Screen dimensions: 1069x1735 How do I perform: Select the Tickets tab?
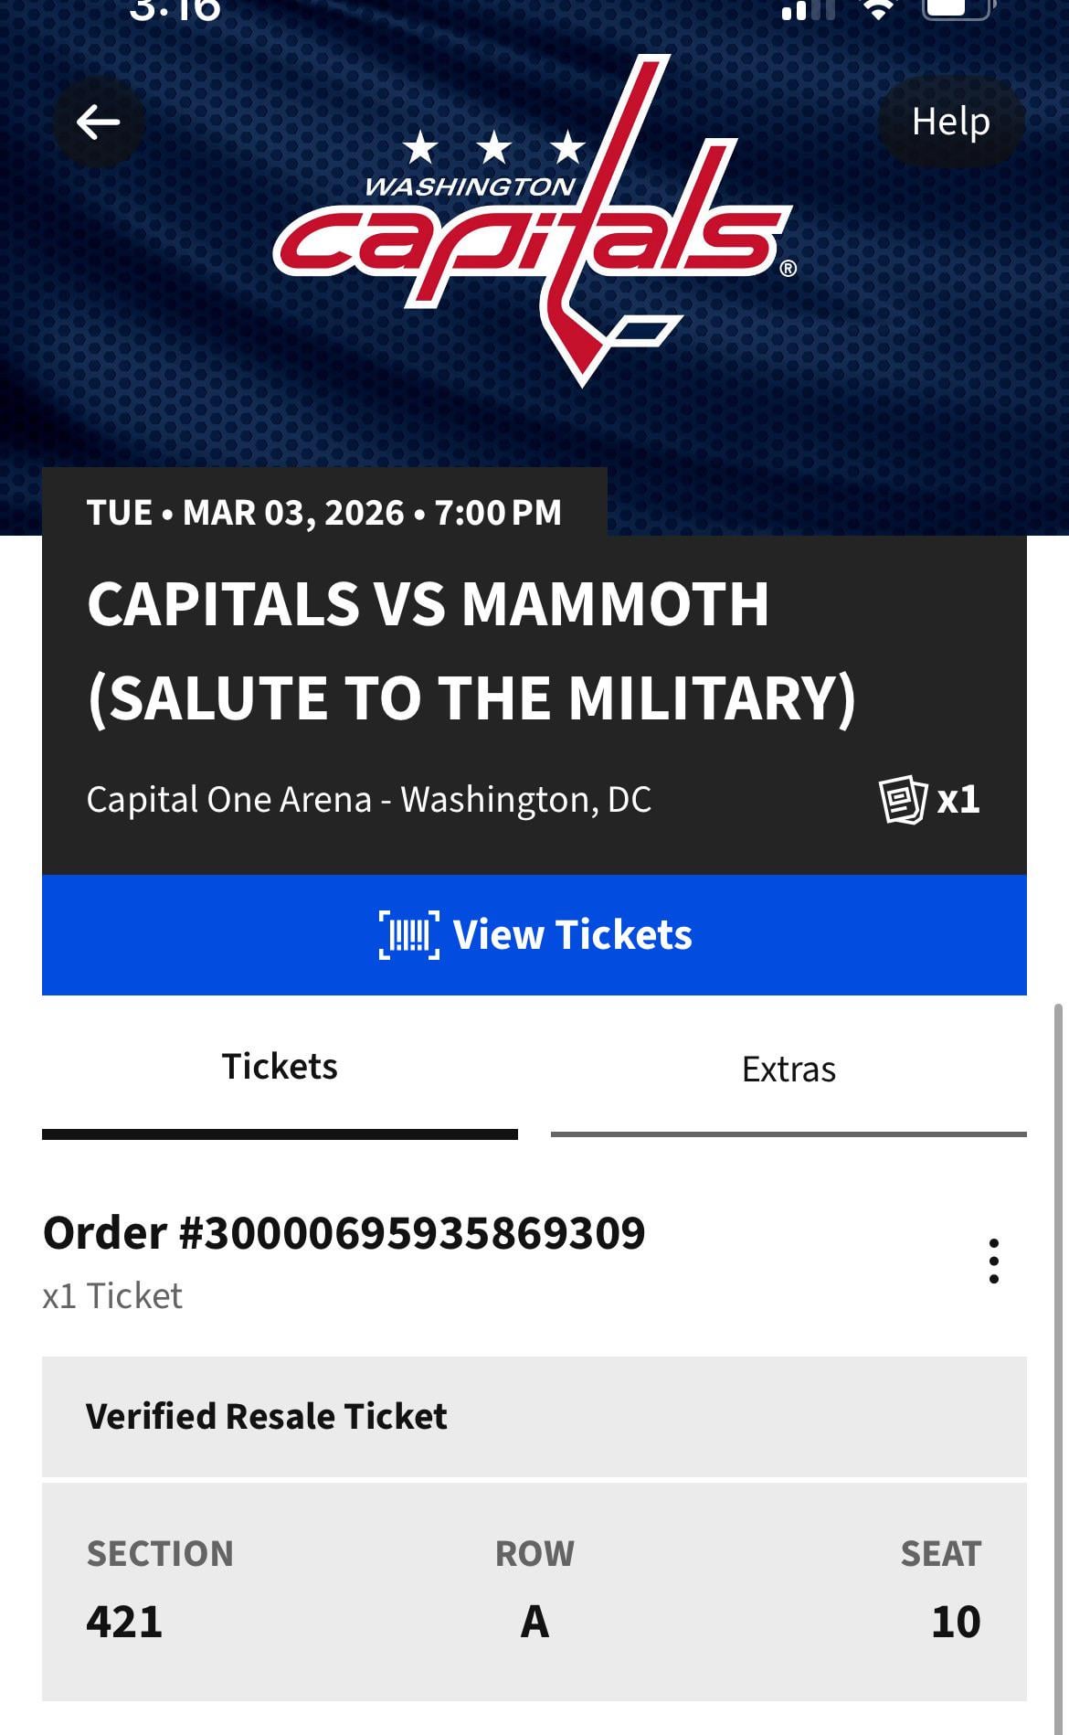click(x=280, y=1068)
